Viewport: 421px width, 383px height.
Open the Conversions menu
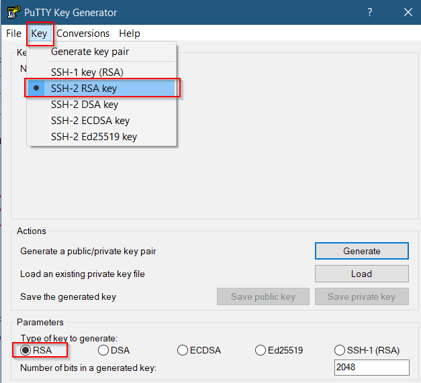pos(83,34)
